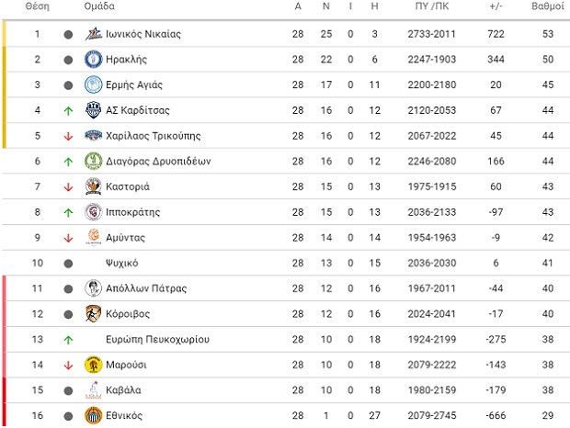Click the Αμύντας team name
This screenshot has width=570, height=428.
pyautogui.click(x=129, y=237)
